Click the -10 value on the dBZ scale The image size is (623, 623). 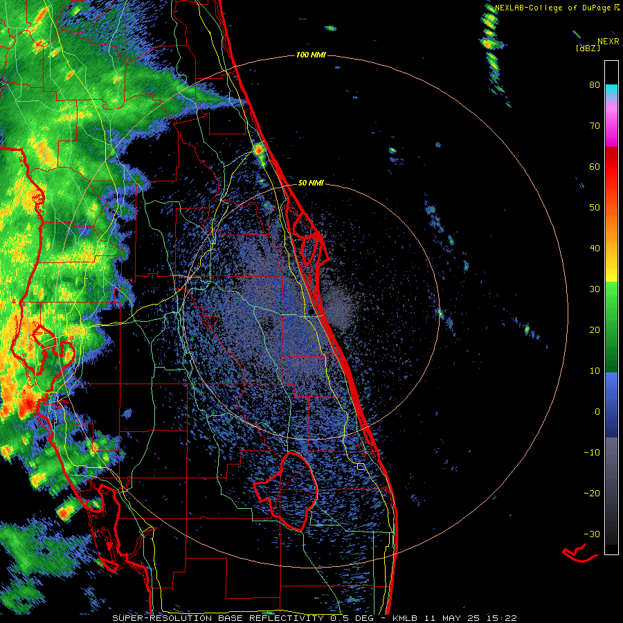click(592, 452)
